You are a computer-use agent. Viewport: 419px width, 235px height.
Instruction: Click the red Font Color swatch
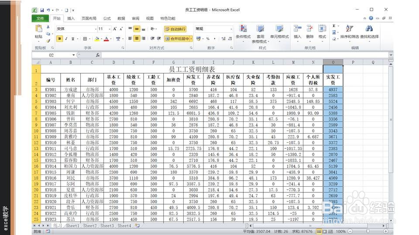point(106,39)
